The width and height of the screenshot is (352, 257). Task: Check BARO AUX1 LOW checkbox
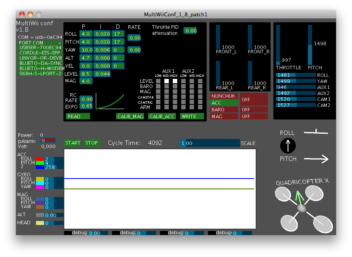click(158, 86)
